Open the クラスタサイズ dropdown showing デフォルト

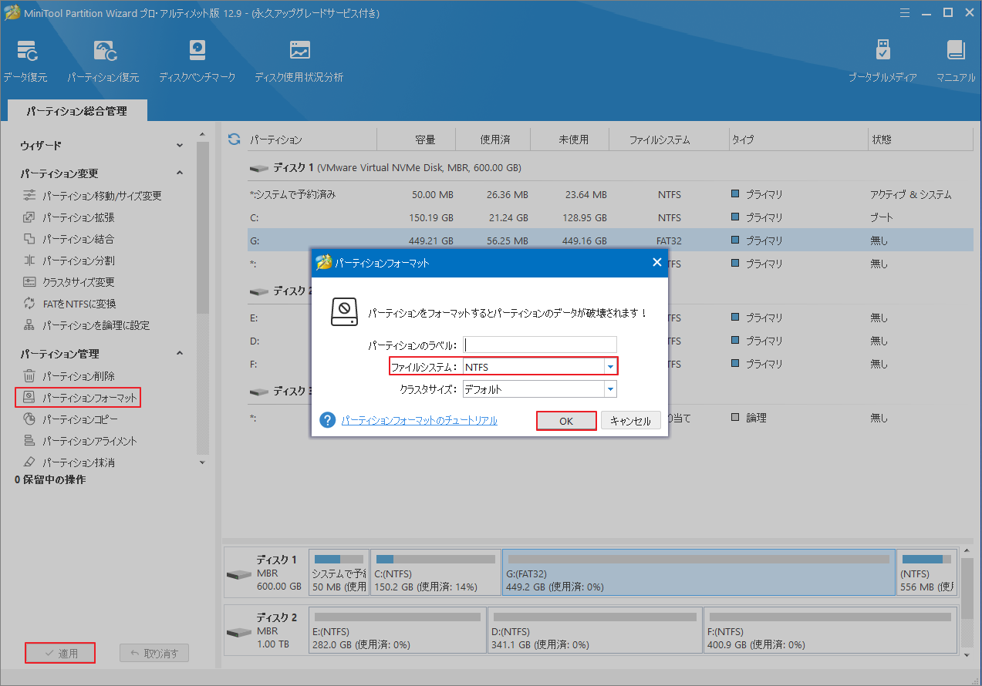pyautogui.click(x=610, y=389)
